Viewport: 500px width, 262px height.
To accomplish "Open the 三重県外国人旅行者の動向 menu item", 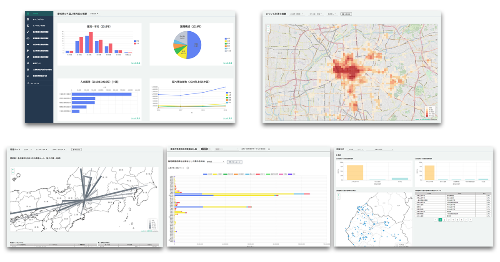I will tap(42, 70).
